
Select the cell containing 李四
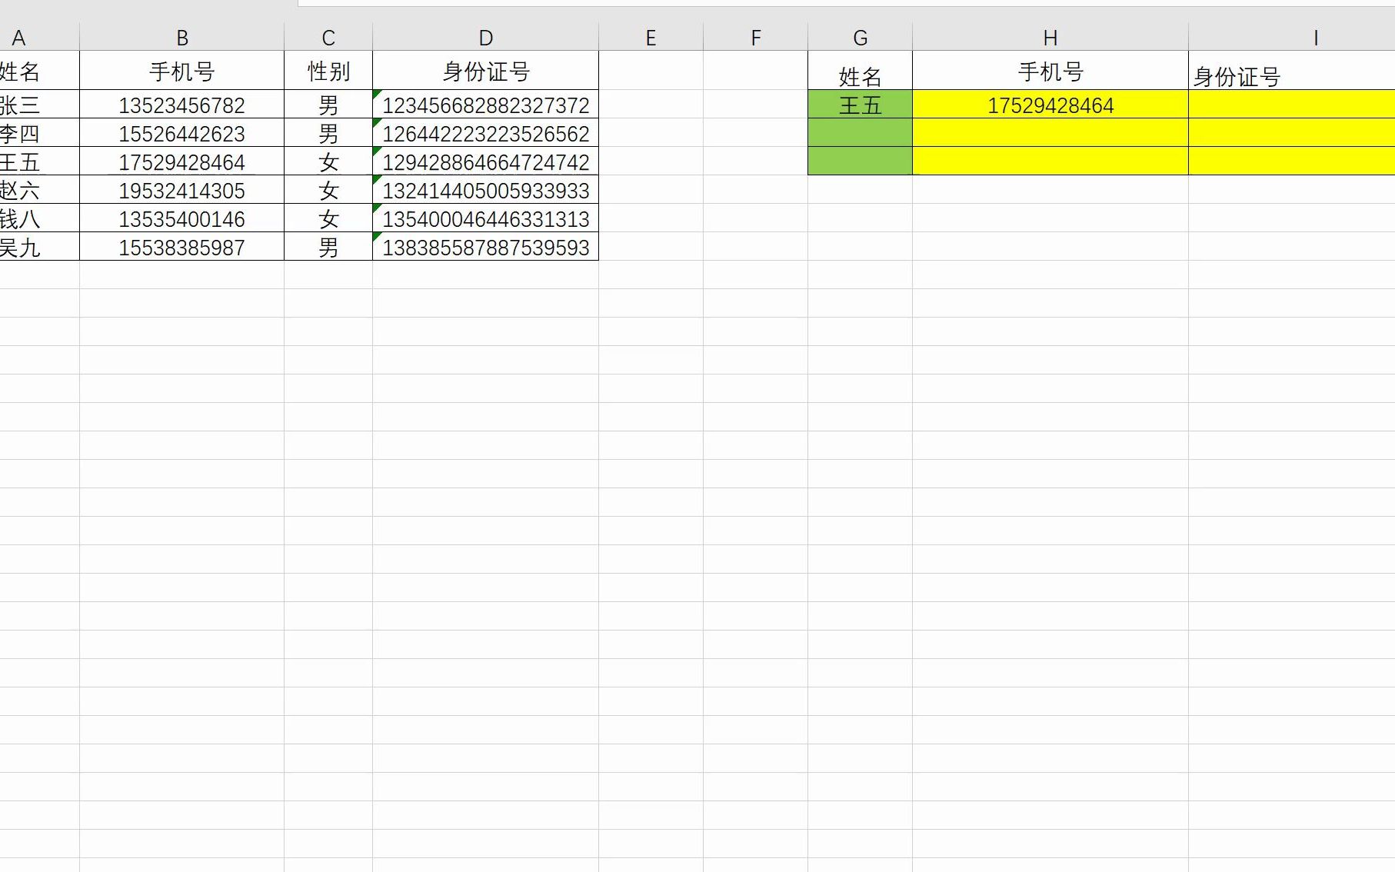pyautogui.click(x=38, y=133)
